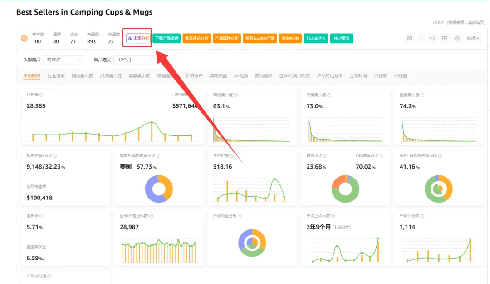The height and width of the screenshot is (284, 490).
Task: Click help icon beside 新品销量/占比
Action: click(x=55, y=155)
